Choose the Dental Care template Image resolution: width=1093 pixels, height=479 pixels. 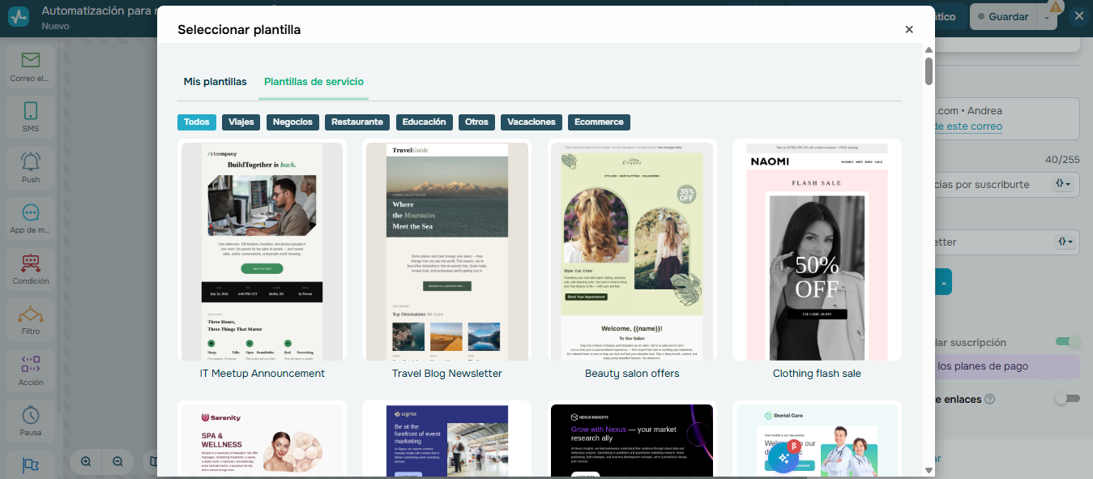click(x=817, y=438)
